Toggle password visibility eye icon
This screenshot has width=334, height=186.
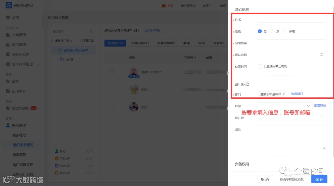click(x=321, y=55)
